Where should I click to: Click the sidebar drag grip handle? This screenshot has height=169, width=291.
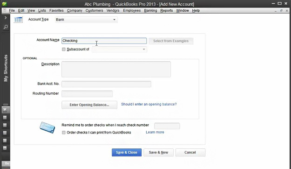coord(6,105)
